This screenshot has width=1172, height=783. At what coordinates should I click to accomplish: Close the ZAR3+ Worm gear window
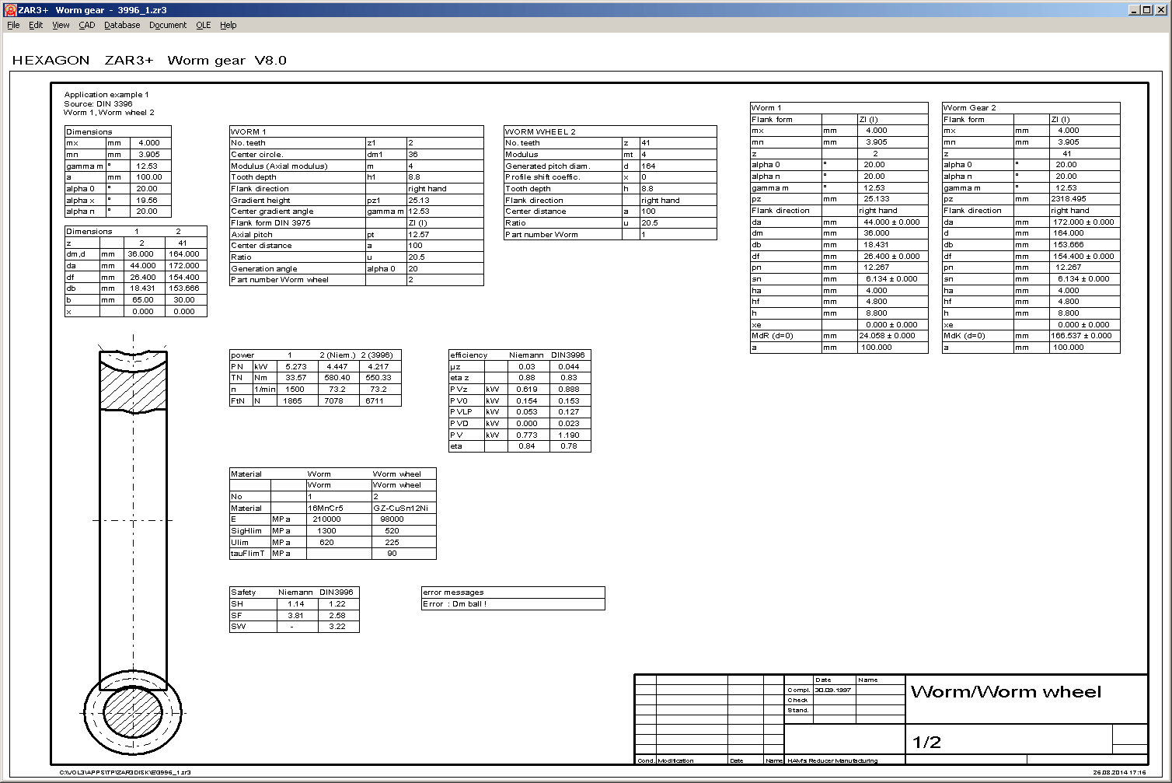coord(1160,10)
